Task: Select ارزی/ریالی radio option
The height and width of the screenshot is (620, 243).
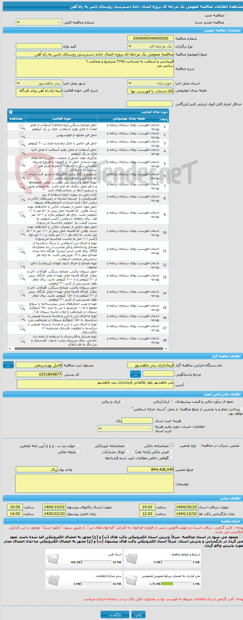Action: pos(172,401)
